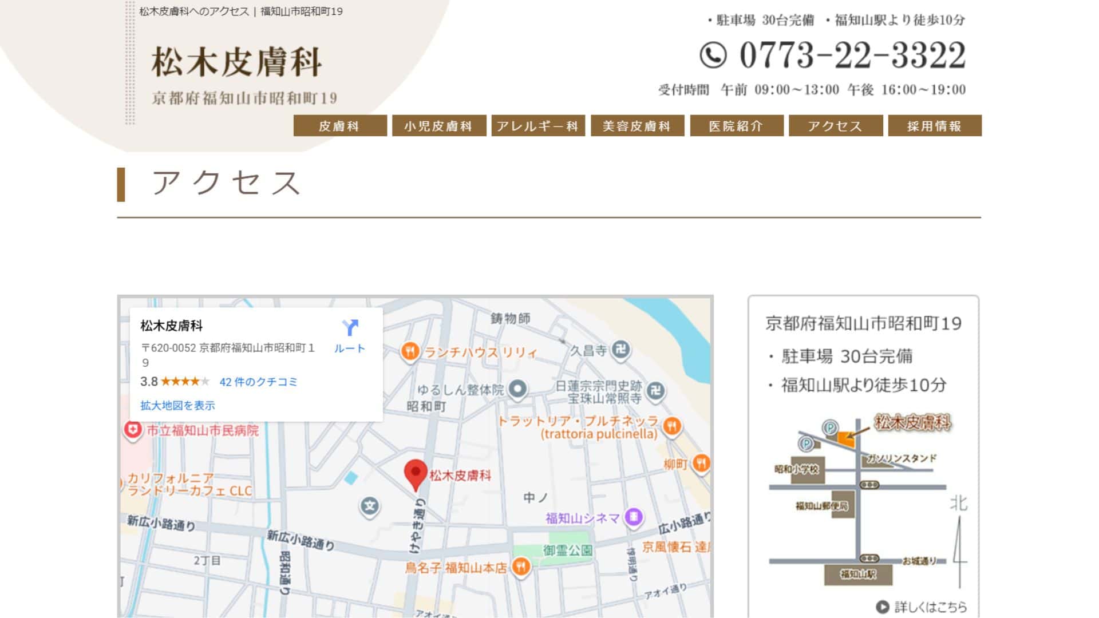Click 詳しくはこちら below the illustrated map
This screenshot has height=618, width=1099.
[923, 607]
